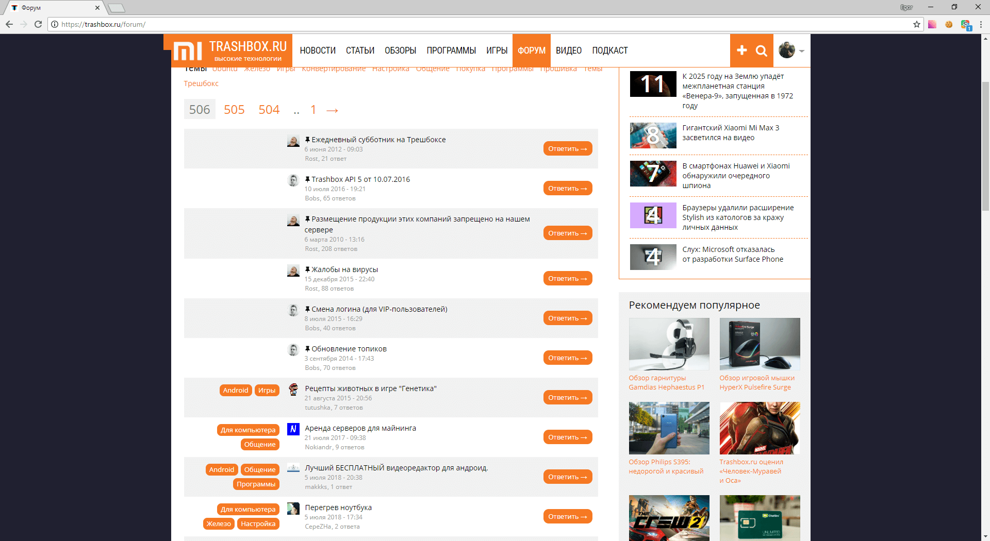
Task: Reply to "Жалобы на вирусы" topic
Action: [567, 279]
